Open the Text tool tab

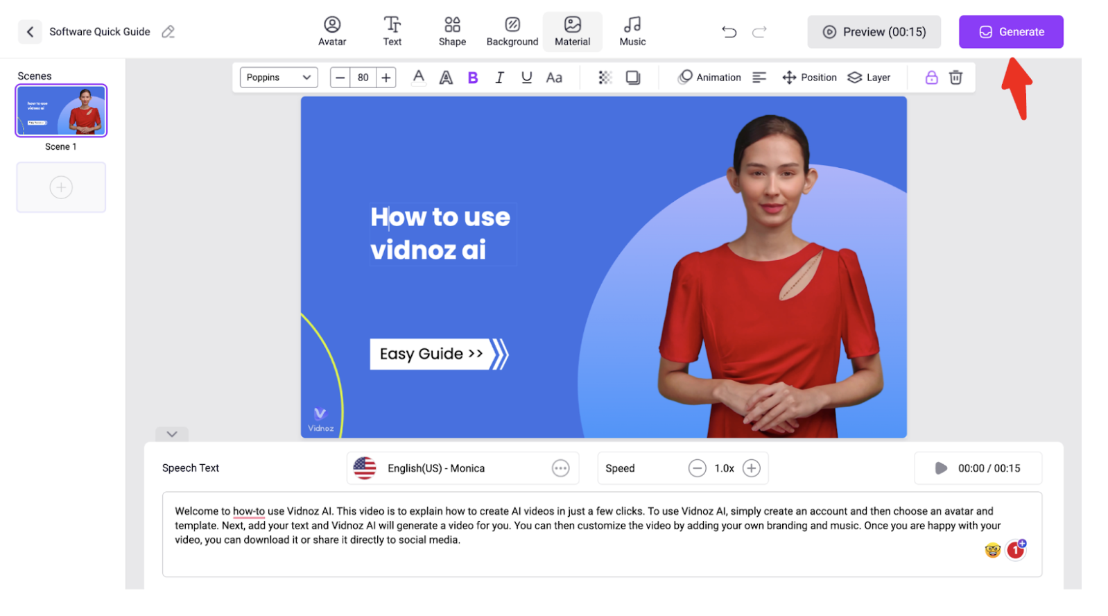coord(392,32)
